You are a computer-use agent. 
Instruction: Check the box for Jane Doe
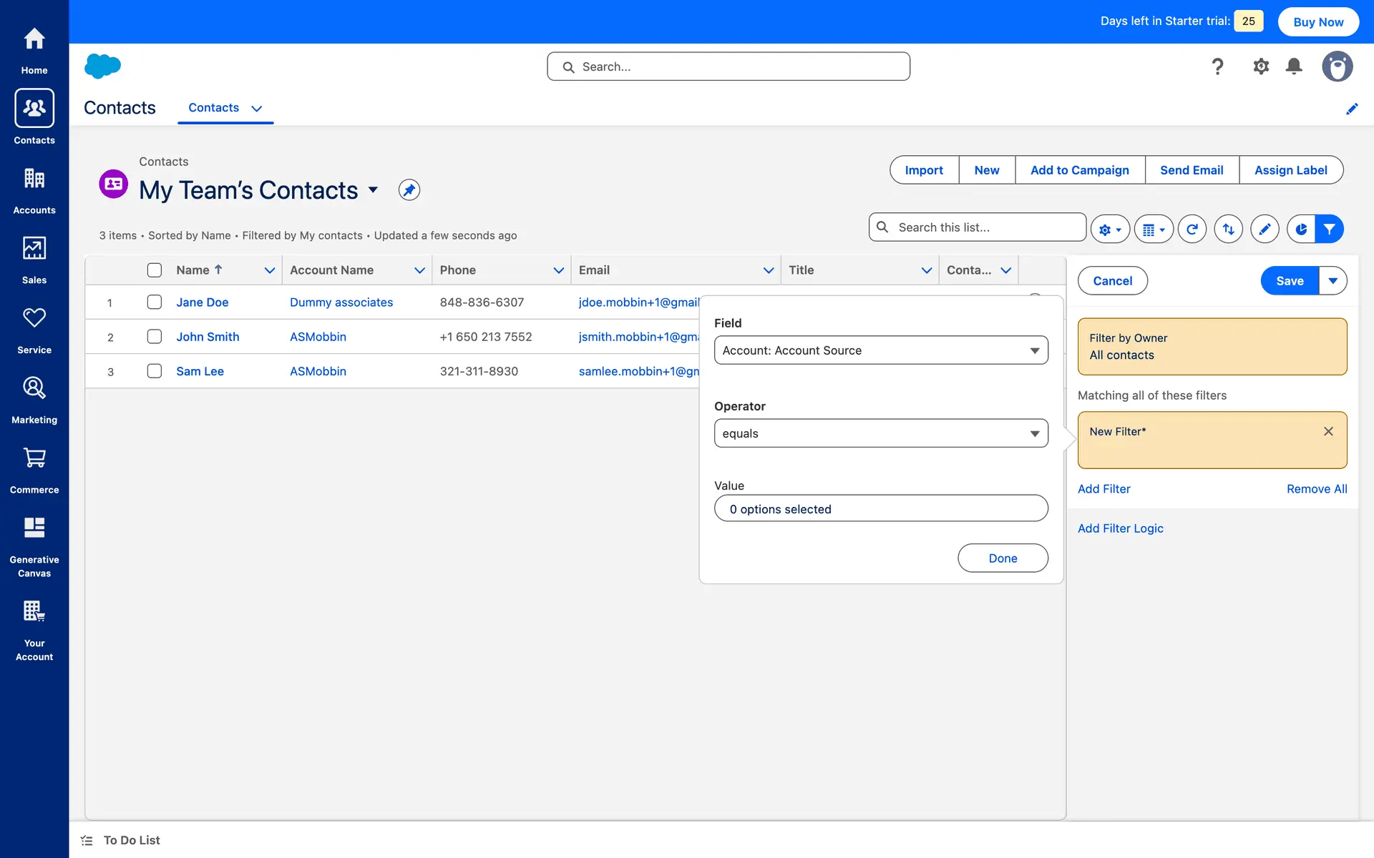[154, 302]
